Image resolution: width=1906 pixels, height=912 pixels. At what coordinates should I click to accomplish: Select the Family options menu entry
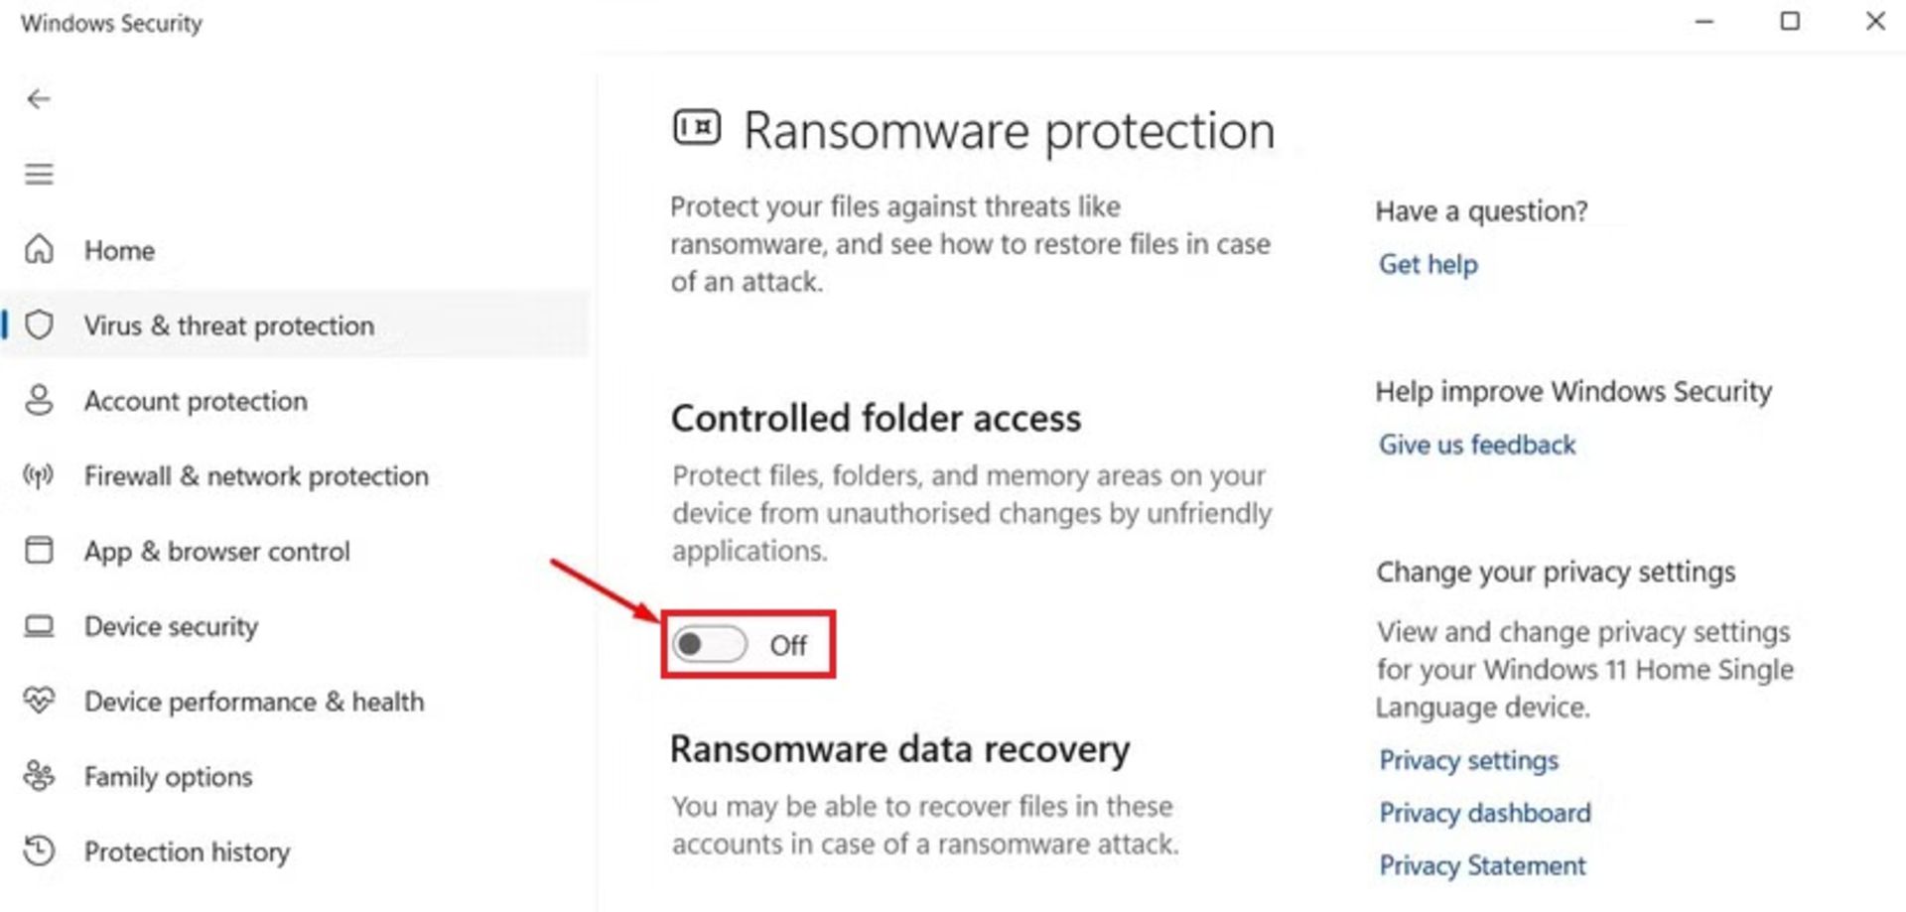point(169,777)
